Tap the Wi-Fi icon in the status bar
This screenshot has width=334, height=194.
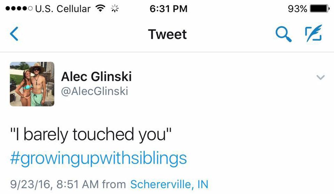[100, 9]
